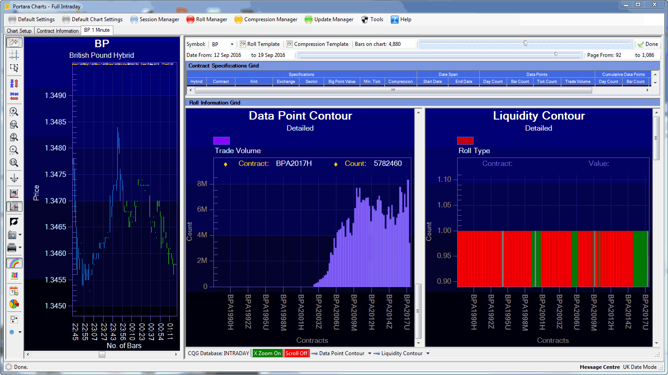Open the Update Manager

tap(328, 19)
